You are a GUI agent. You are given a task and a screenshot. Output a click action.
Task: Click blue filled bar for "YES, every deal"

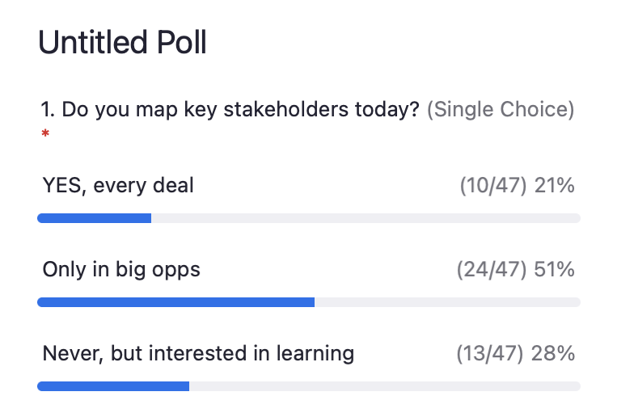click(x=94, y=218)
